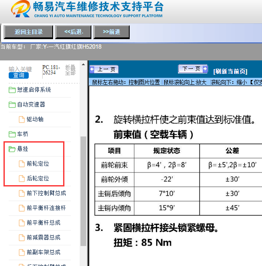Click the 前下控制臂总成 document icon
The height and width of the screenshot is (266, 262).
22,193
